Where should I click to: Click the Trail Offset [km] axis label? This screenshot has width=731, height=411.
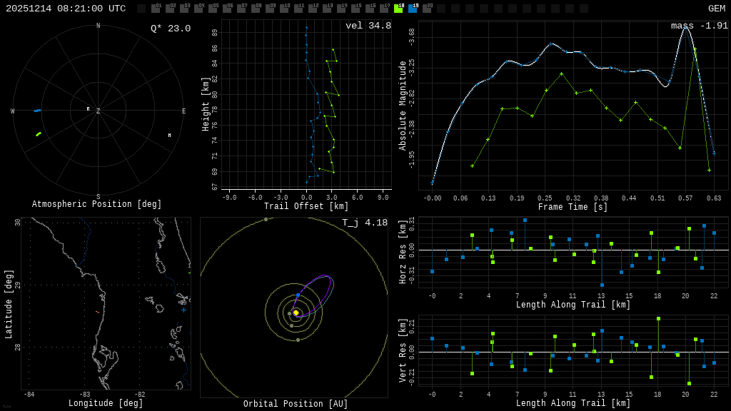tap(306, 206)
